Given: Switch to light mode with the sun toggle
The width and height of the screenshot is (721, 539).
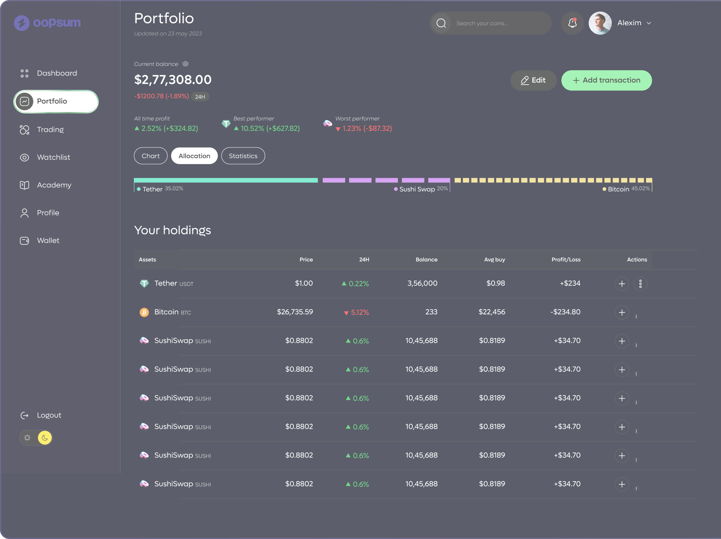Looking at the screenshot, I should click(x=27, y=437).
